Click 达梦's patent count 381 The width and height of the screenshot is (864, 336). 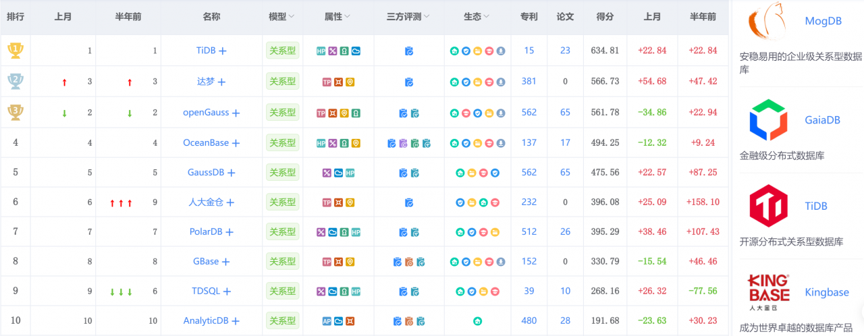coord(529,82)
